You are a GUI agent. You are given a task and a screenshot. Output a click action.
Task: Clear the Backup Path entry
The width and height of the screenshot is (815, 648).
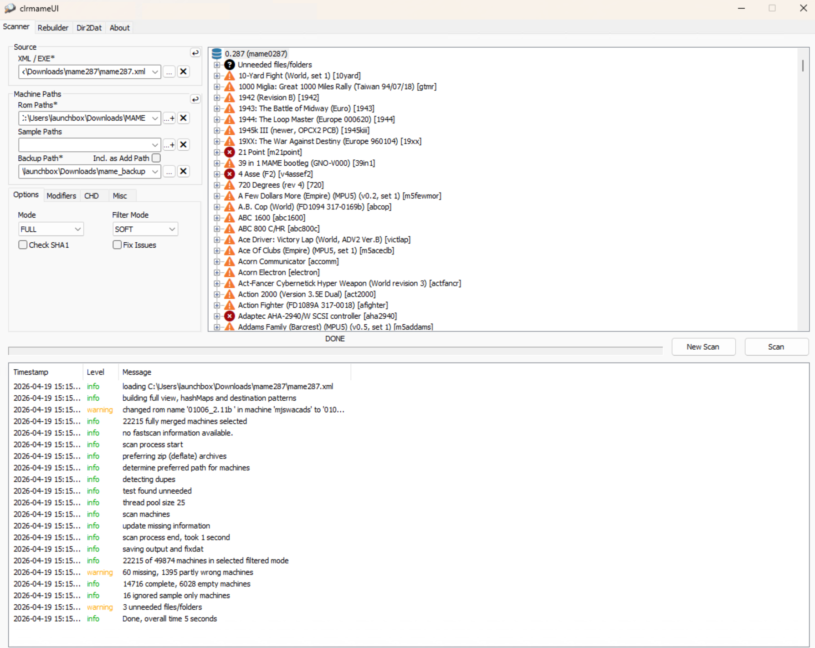183,171
